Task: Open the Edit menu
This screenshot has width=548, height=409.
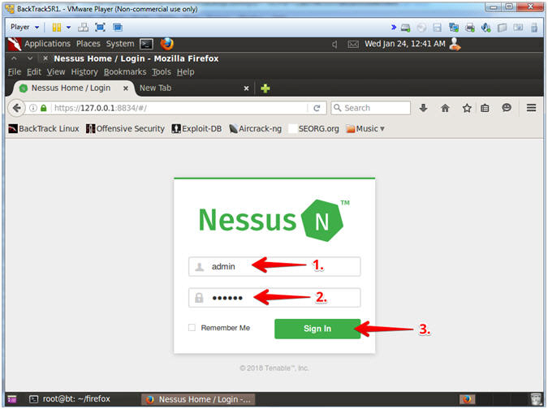Action: 34,72
